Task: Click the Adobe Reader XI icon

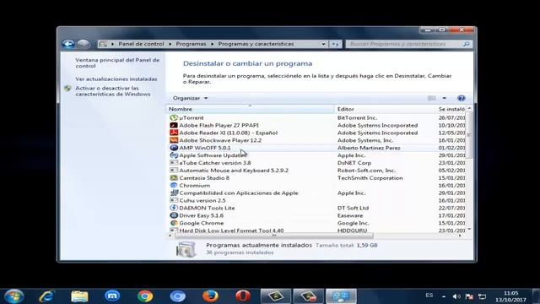Action: 174,133
